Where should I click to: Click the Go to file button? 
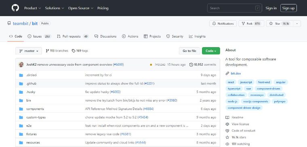[189, 51]
